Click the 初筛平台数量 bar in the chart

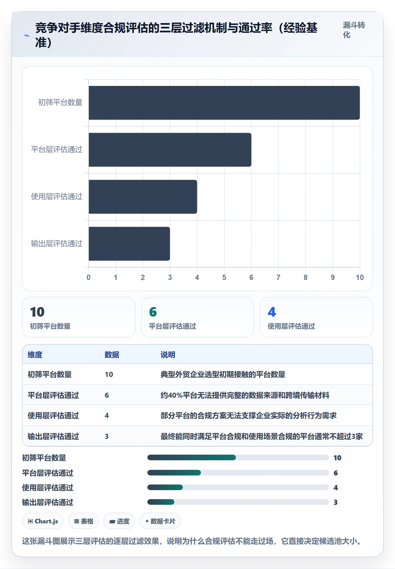click(x=224, y=103)
